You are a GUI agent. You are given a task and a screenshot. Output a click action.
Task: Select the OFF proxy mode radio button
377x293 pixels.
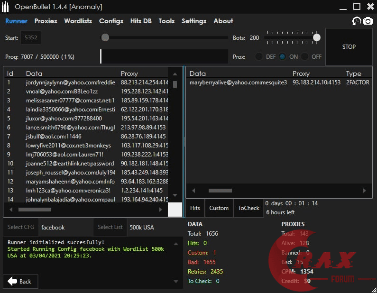[304, 56]
